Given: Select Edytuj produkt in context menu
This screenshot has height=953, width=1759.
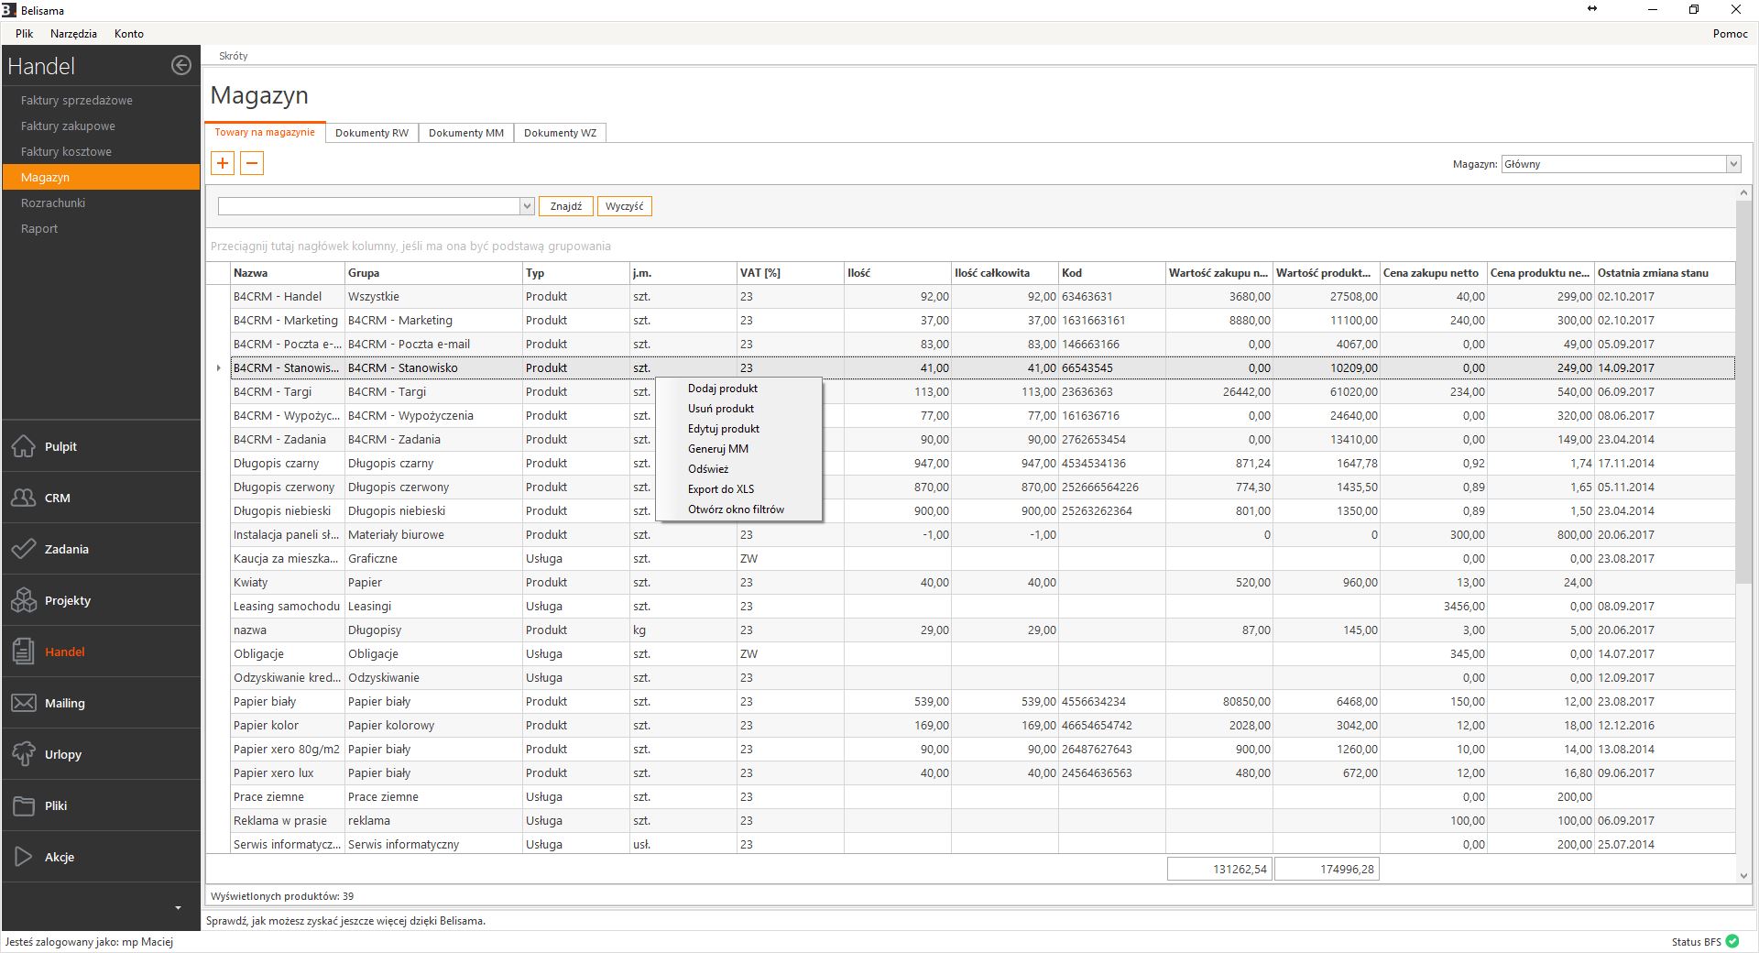Looking at the screenshot, I should pos(724,429).
